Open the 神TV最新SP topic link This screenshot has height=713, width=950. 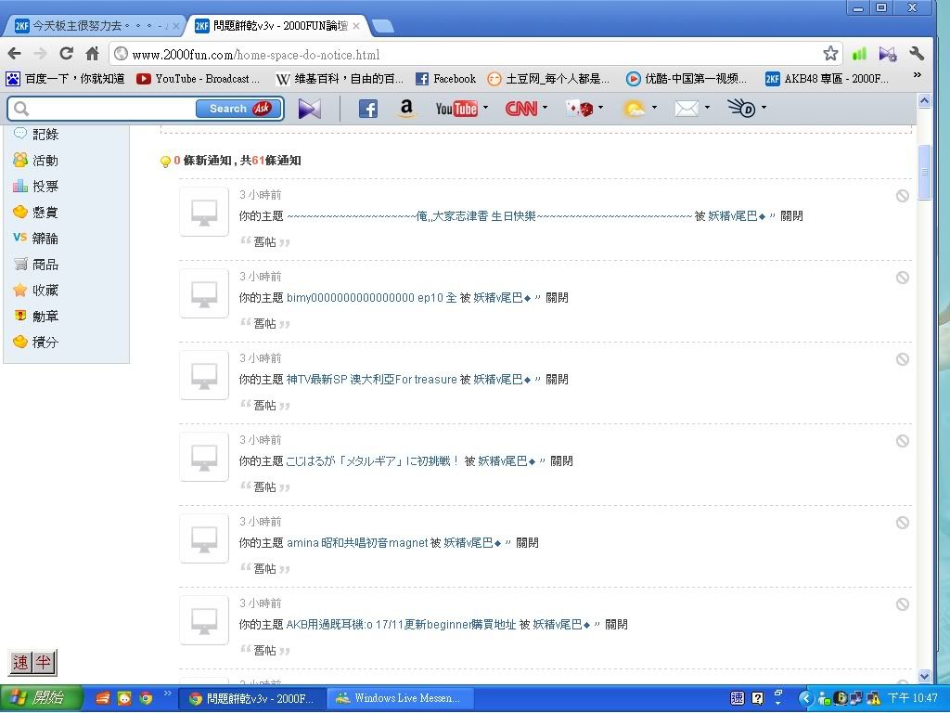(x=371, y=380)
